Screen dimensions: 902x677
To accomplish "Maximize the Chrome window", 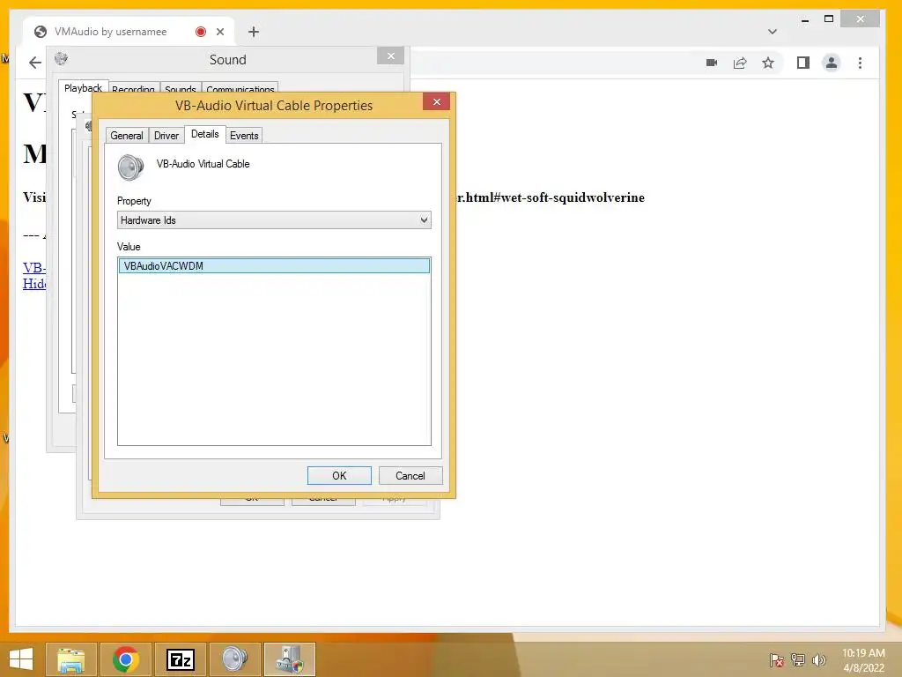I will click(829, 19).
